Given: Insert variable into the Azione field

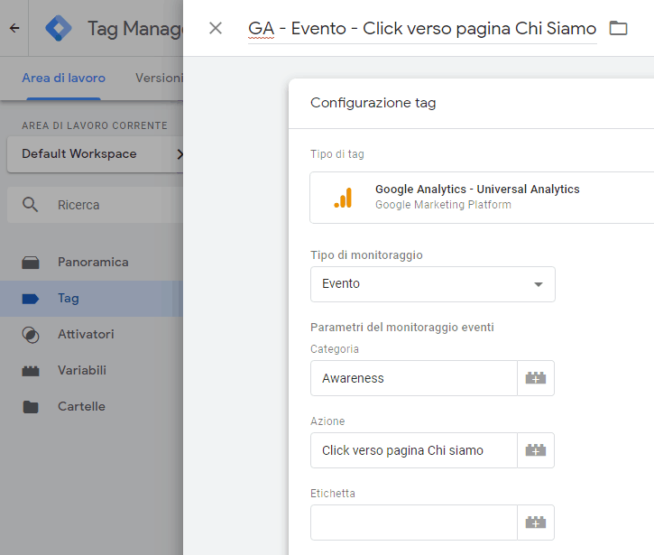Looking at the screenshot, I should coord(536,450).
